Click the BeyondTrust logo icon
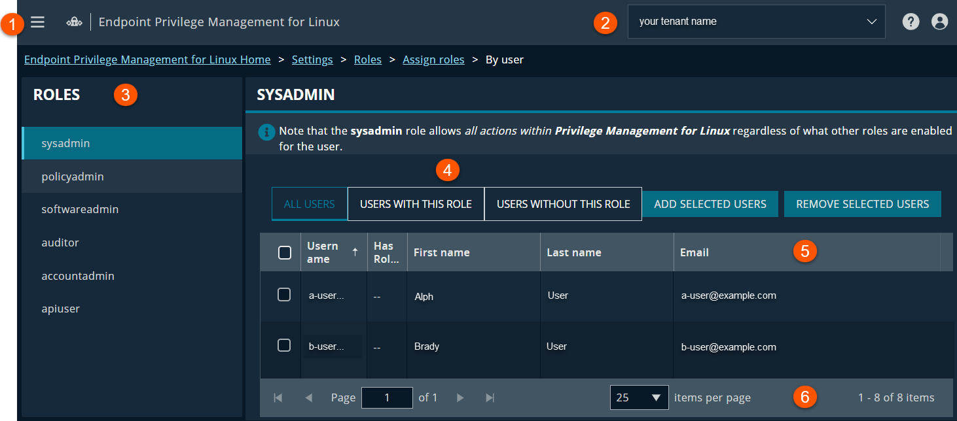This screenshot has width=957, height=421. click(x=74, y=22)
